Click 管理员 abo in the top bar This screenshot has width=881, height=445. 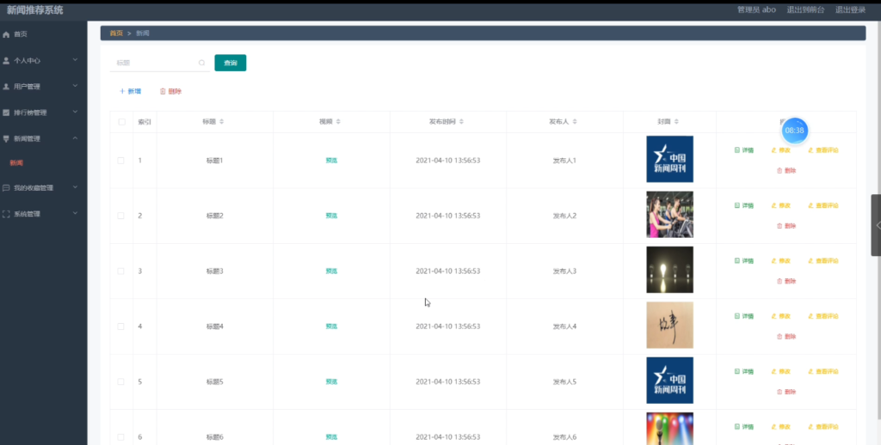point(756,9)
